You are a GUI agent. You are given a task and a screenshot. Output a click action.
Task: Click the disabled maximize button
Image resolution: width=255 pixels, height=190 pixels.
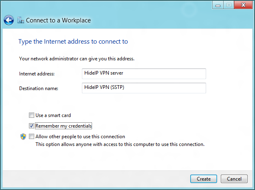pyautogui.click(x=229, y=5)
